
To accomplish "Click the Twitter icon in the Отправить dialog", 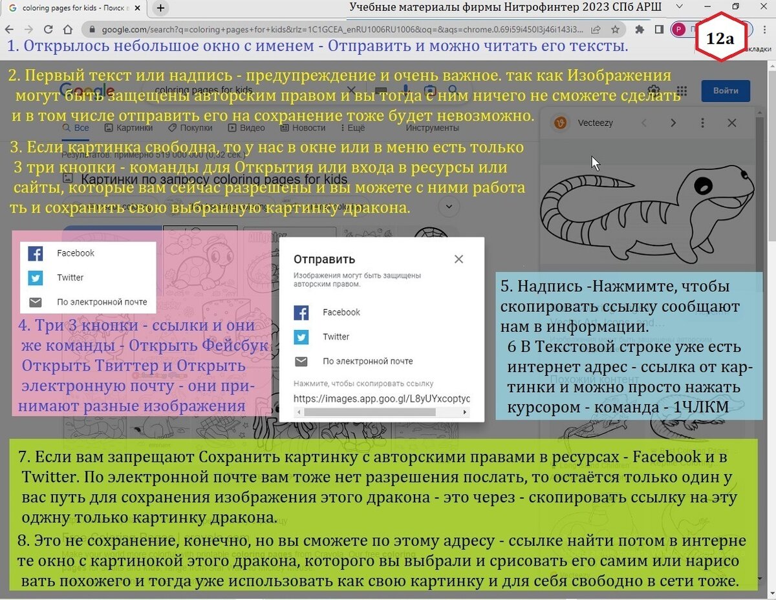I will [301, 337].
